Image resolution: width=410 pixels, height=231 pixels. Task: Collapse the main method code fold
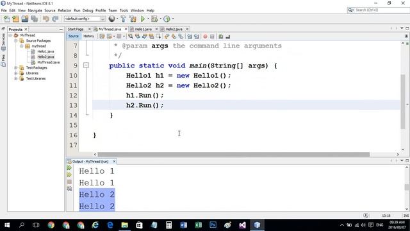click(86, 65)
